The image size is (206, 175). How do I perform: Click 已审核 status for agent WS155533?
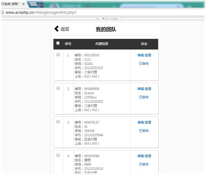point(144,64)
